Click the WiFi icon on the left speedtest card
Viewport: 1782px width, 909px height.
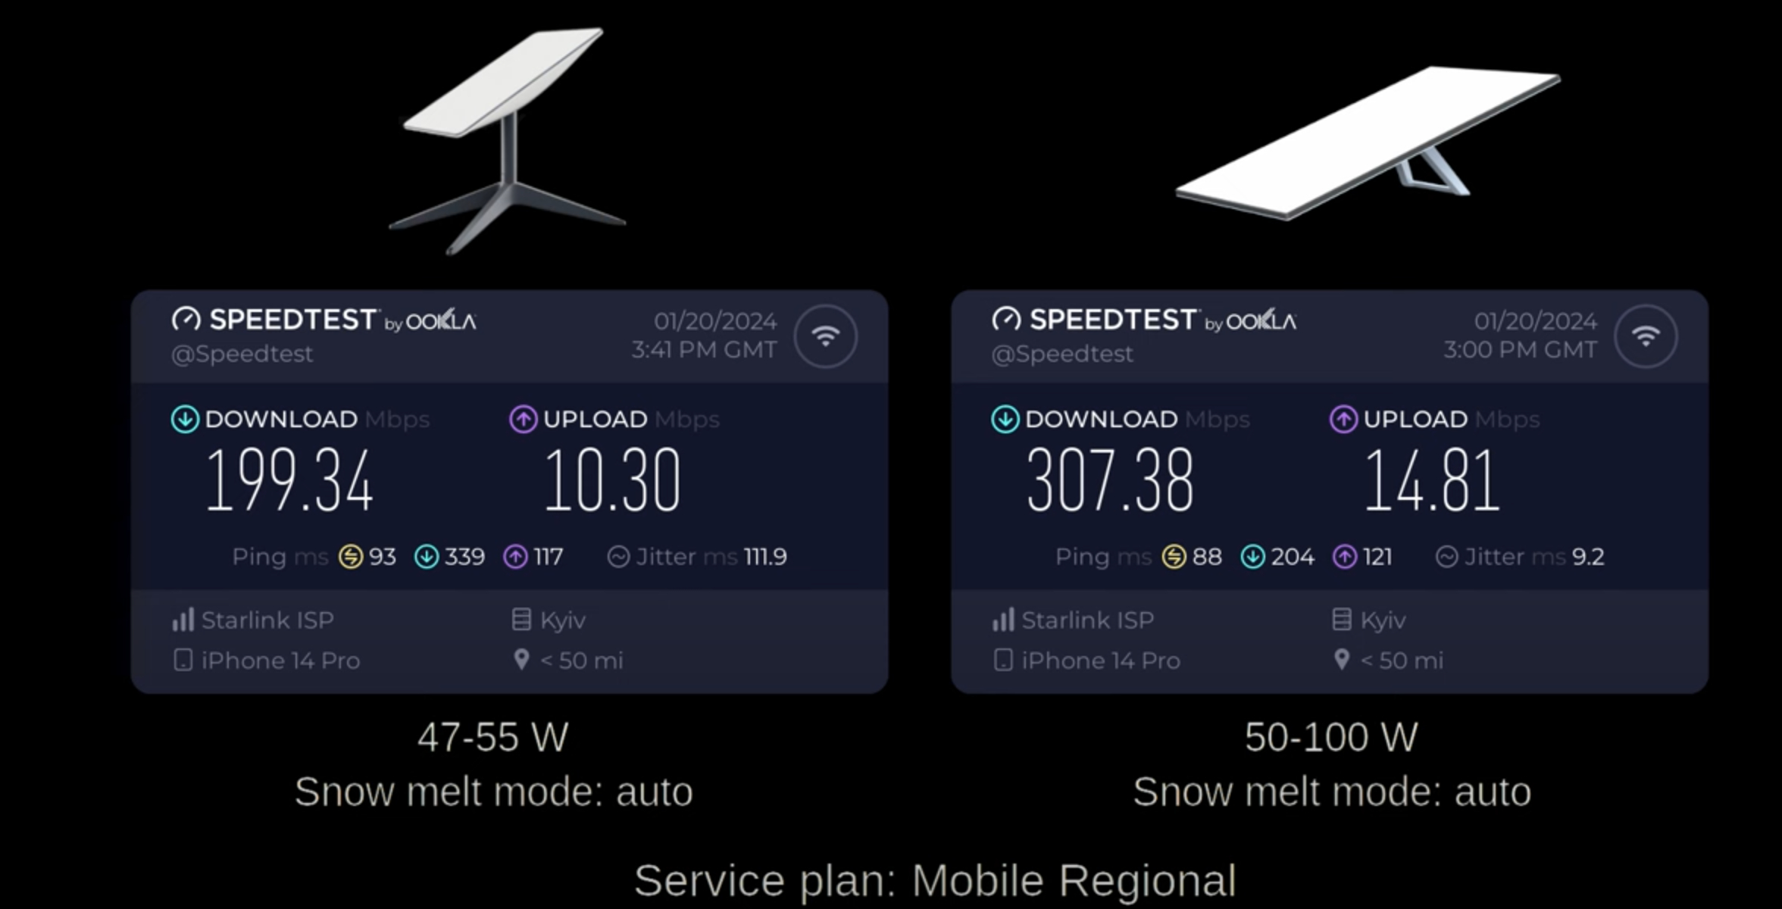coord(825,336)
